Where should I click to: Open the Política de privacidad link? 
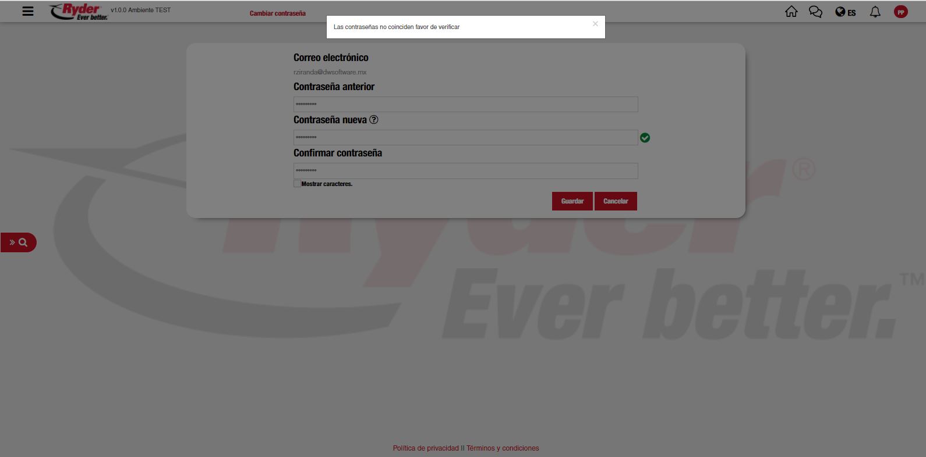pyautogui.click(x=425, y=448)
